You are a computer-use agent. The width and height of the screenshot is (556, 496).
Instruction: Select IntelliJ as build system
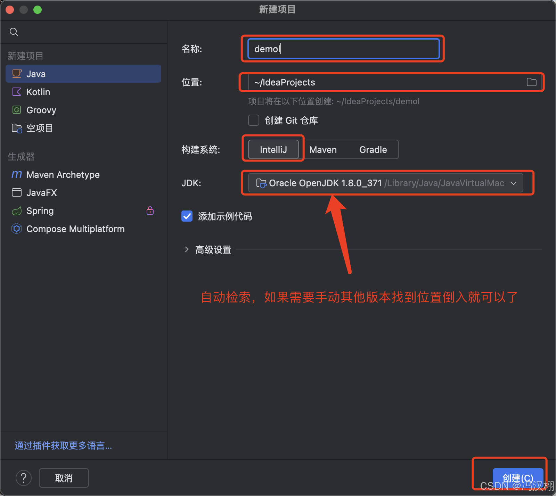(273, 149)
